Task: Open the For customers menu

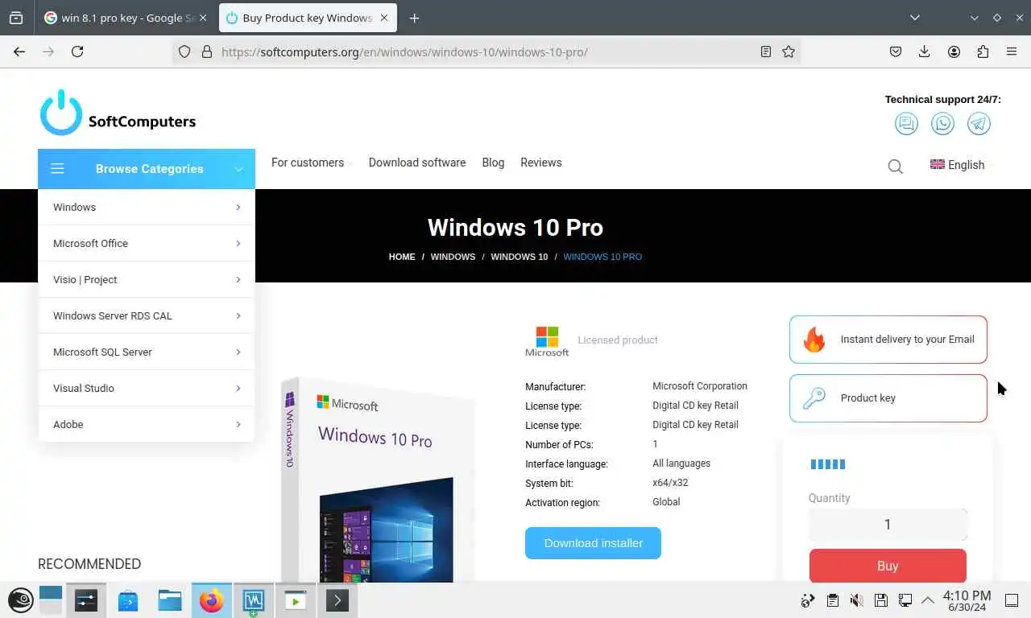Action: (312, 163)
